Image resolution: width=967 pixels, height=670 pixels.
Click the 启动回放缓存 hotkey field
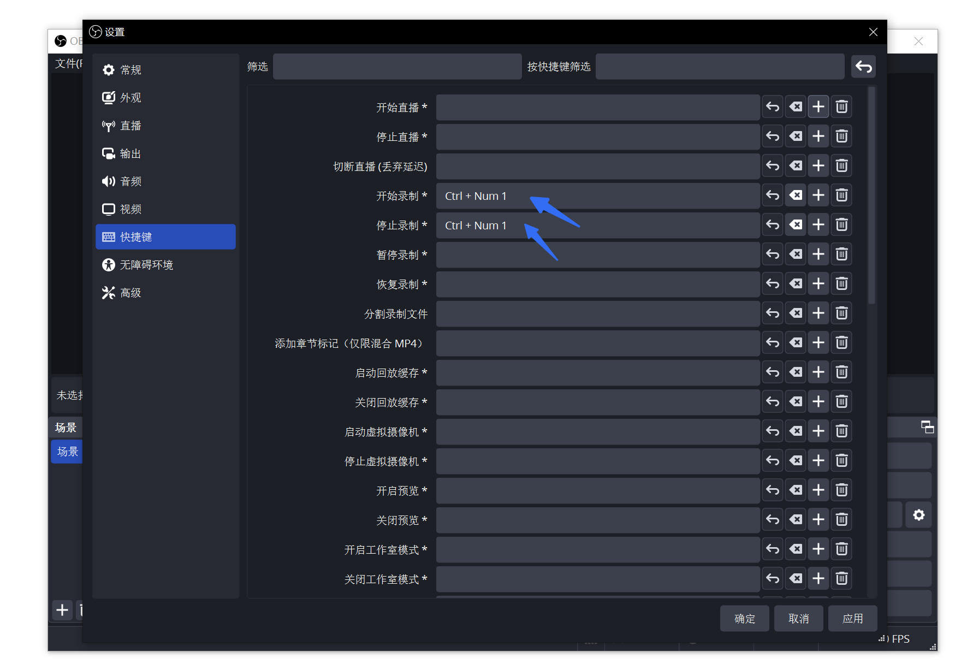(598, 372)
